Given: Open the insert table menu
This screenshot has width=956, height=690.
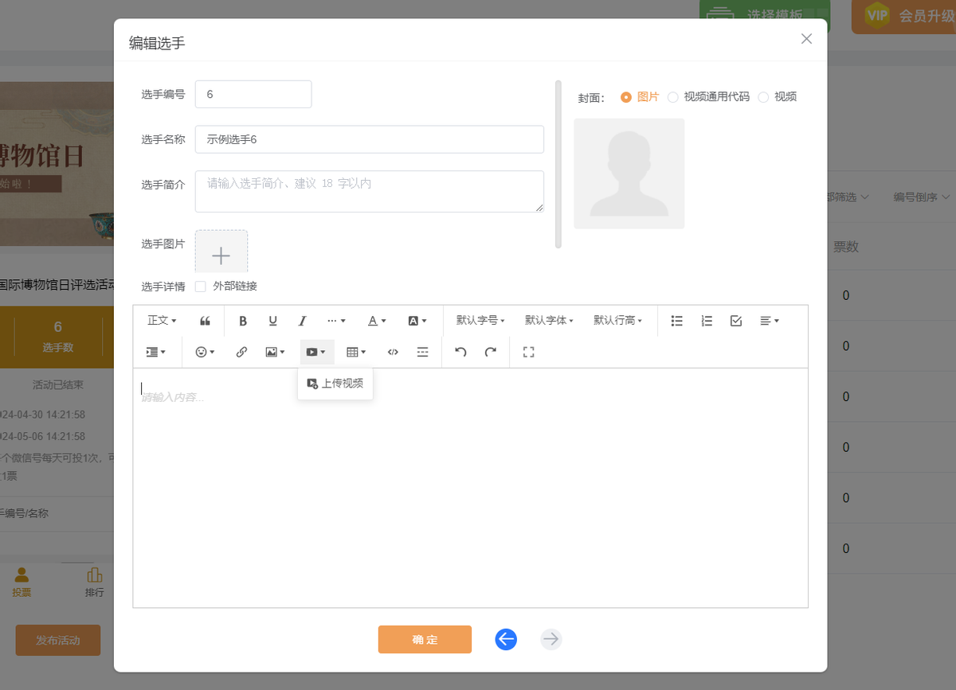Looking at the screenshot, I should pos(356,352).
